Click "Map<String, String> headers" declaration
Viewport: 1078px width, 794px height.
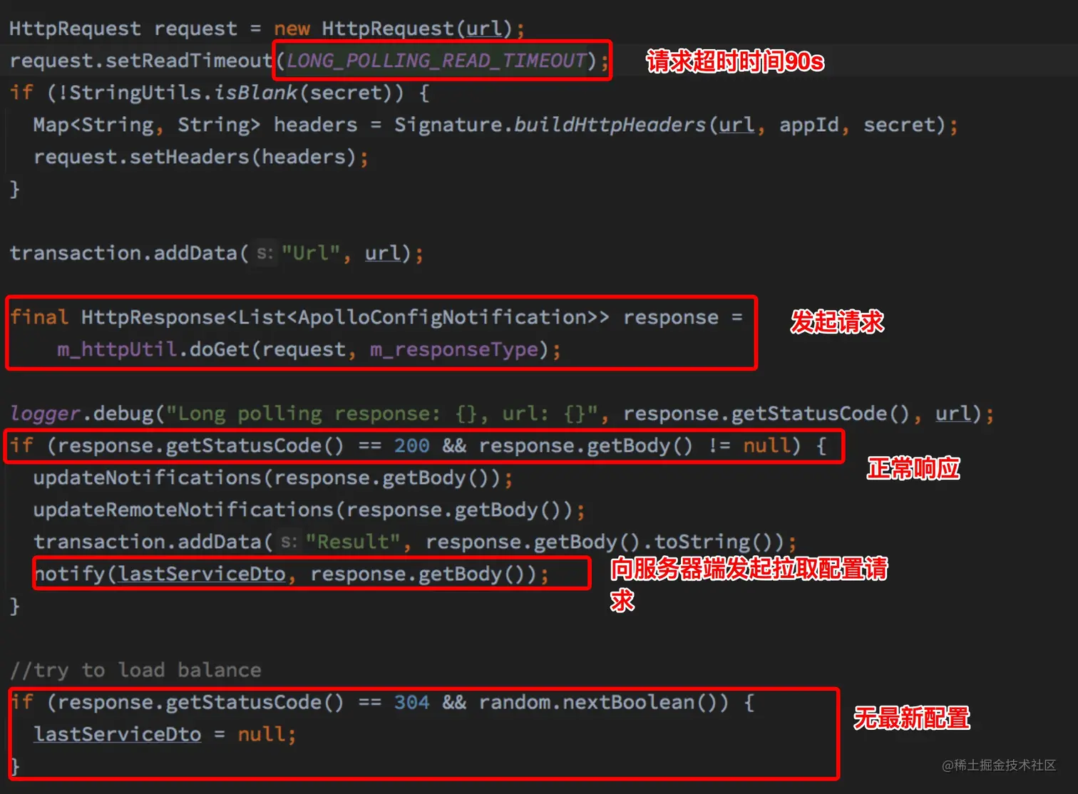pyautogui.click(x=195, y=125)
